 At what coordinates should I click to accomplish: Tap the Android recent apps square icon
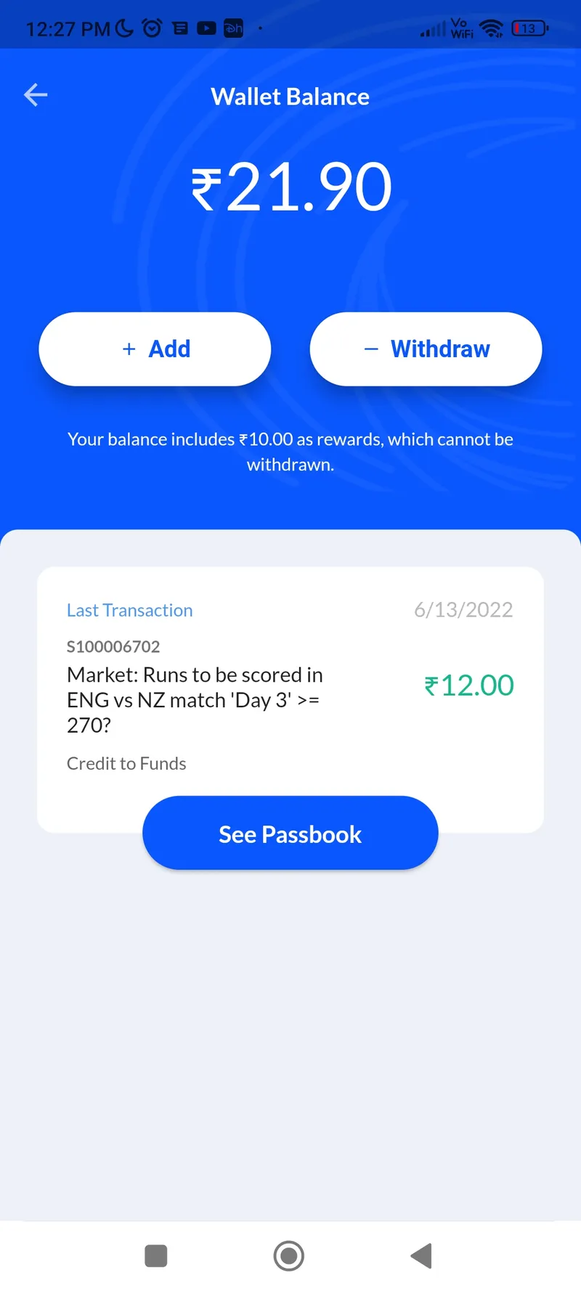click(x=156, y=1255)
